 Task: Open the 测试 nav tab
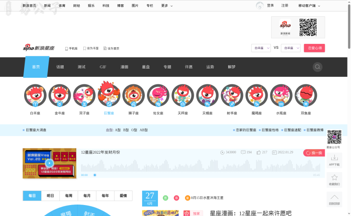[x=82, y=67]
